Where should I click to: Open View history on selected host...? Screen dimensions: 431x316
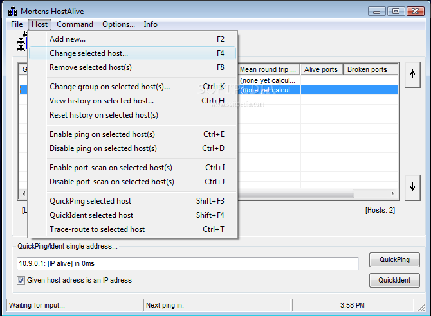(133, 101)
